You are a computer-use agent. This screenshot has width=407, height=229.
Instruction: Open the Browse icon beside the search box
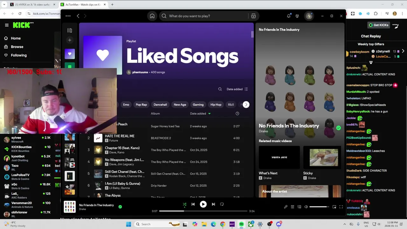tap(253, 16)
